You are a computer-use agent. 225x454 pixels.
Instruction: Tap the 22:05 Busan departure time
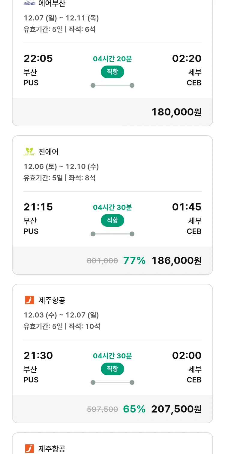[38, 59]
